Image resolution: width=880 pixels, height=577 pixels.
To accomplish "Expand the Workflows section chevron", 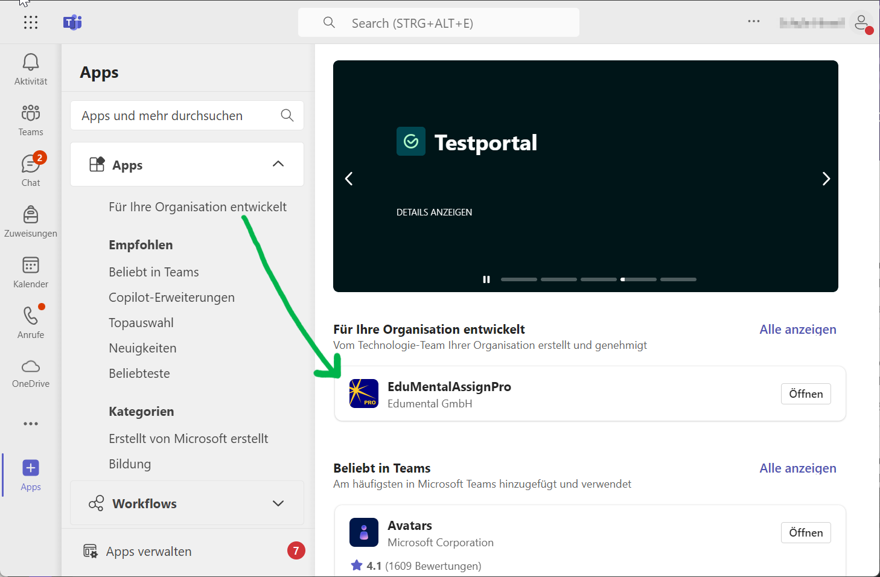I will 278,503.
